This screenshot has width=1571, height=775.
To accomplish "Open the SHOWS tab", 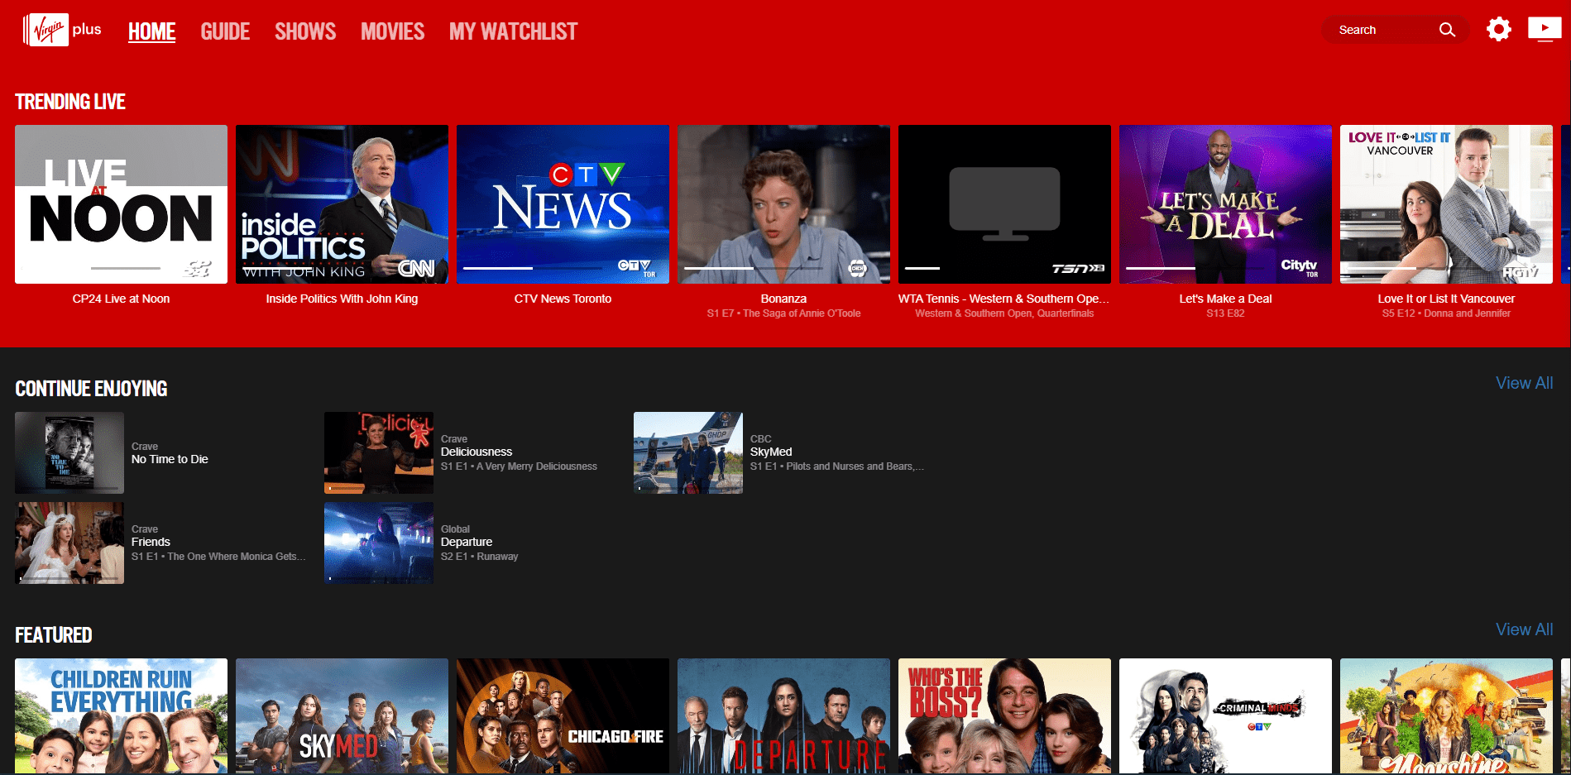I will 305,31.
